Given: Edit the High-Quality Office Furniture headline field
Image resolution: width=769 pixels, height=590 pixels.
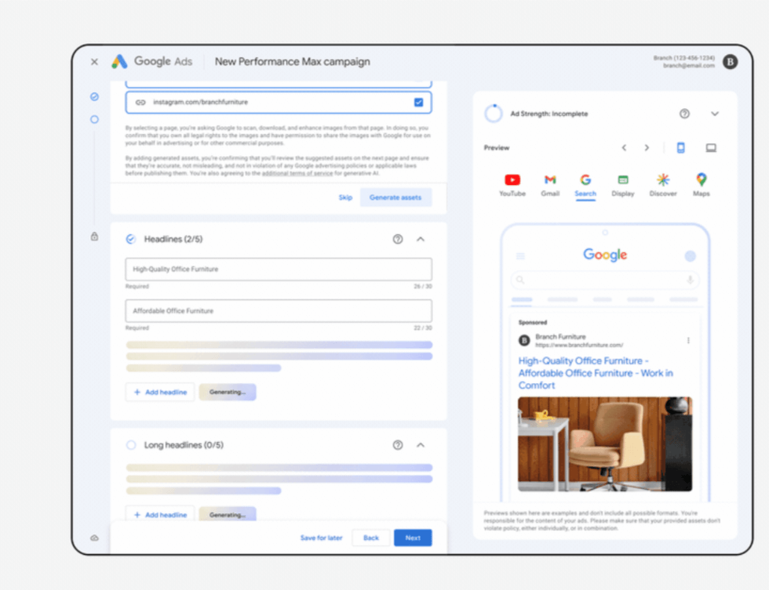Looking at the screenshot, I should [278, 270].
